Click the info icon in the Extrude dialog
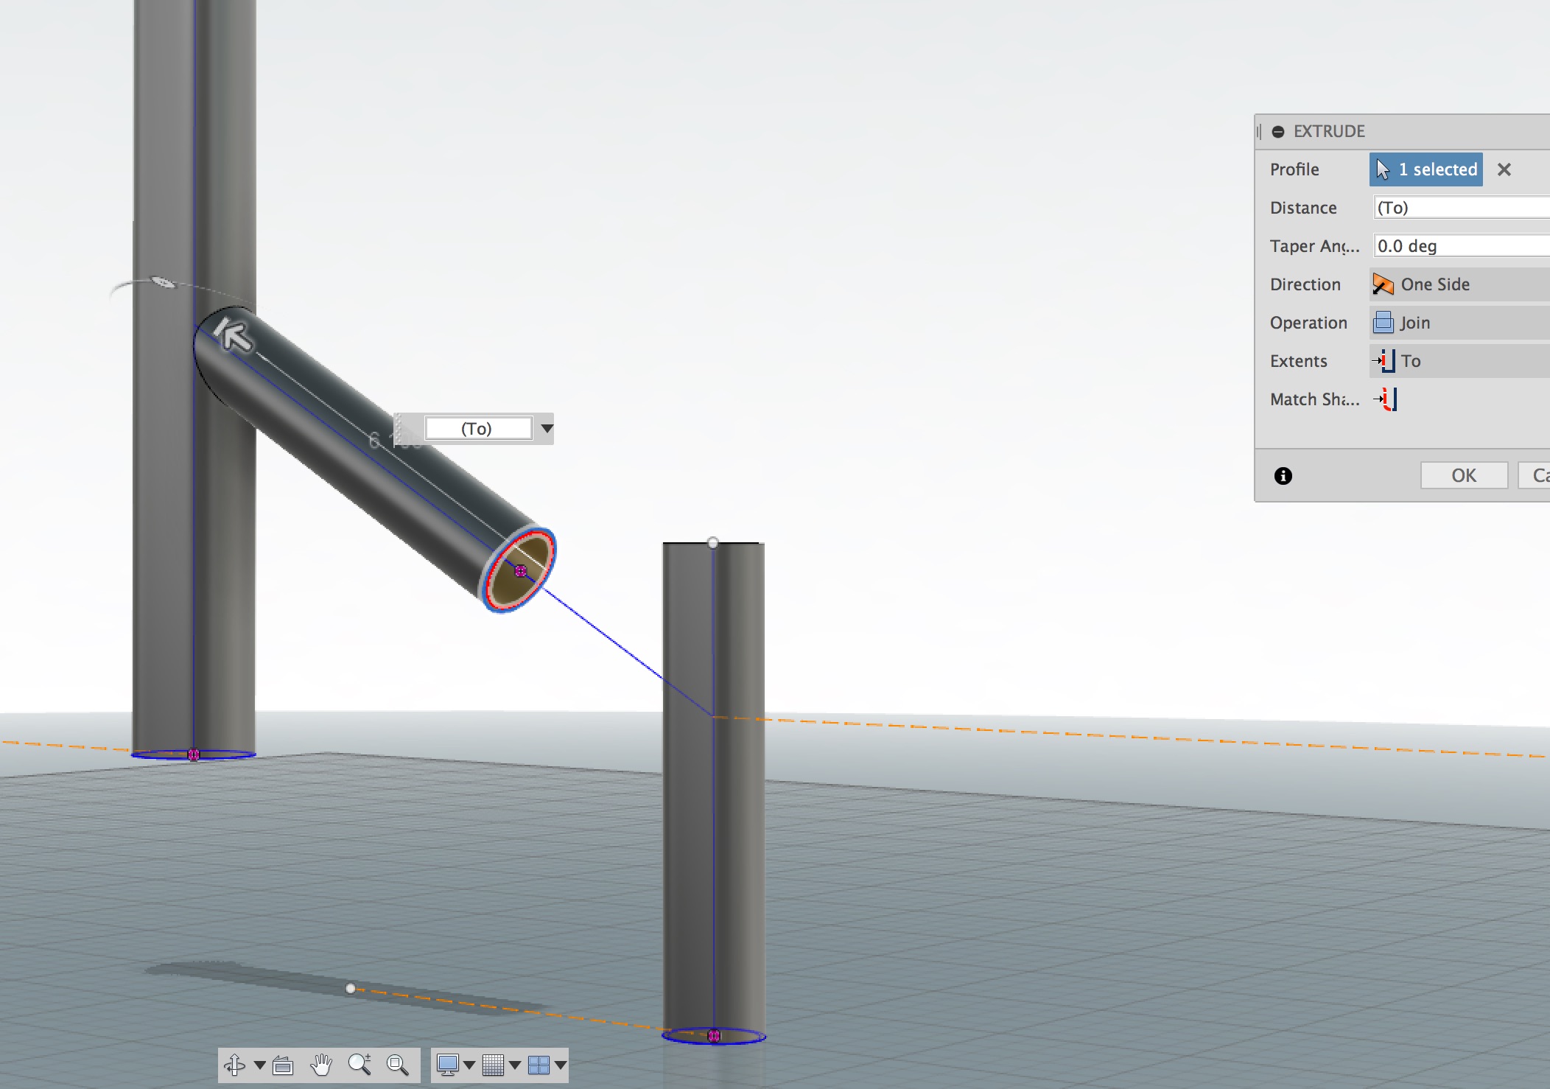The image size is (1550, 1089). coord(1282,476)
